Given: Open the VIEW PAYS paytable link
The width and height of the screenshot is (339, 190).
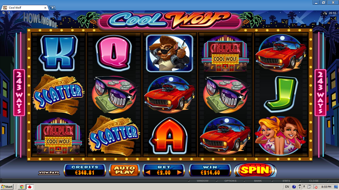Looking at the screenshot, I should coord(49,173).
